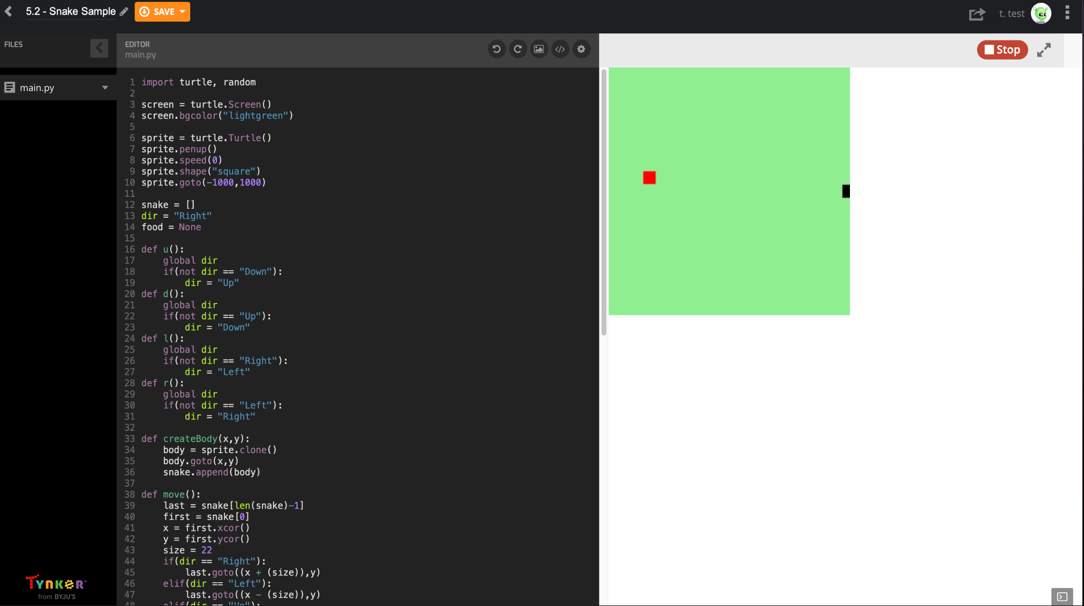Image resolution: width=1084 pixels, height=606 pixels.
Task: Click the undo icon in editor toolbar
Action: pyautogui.click(x=497, y=49)
